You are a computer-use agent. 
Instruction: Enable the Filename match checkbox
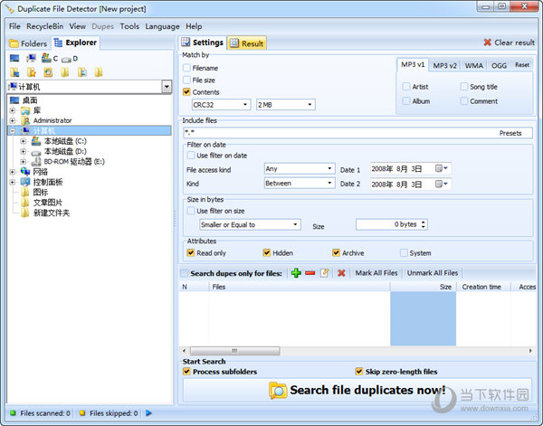coord(186,68)
